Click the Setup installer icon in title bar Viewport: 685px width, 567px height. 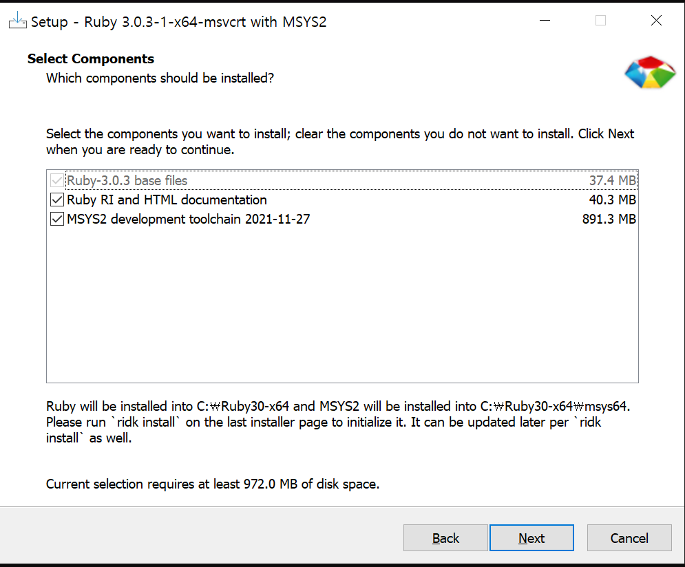click(x=17, y=21)
